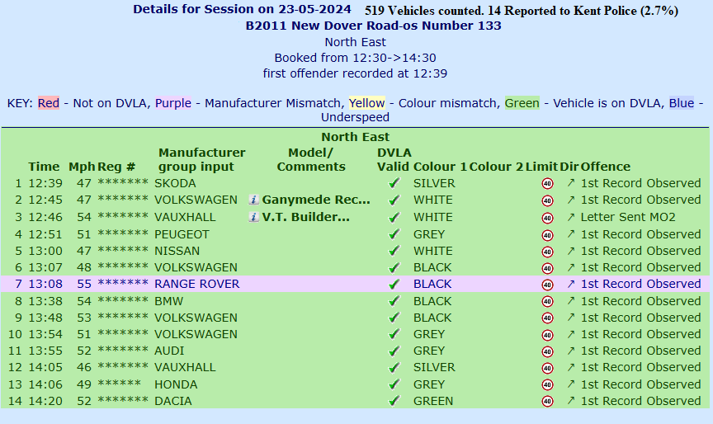Click the DVLA valid tick for HONDA

point(394,384)
